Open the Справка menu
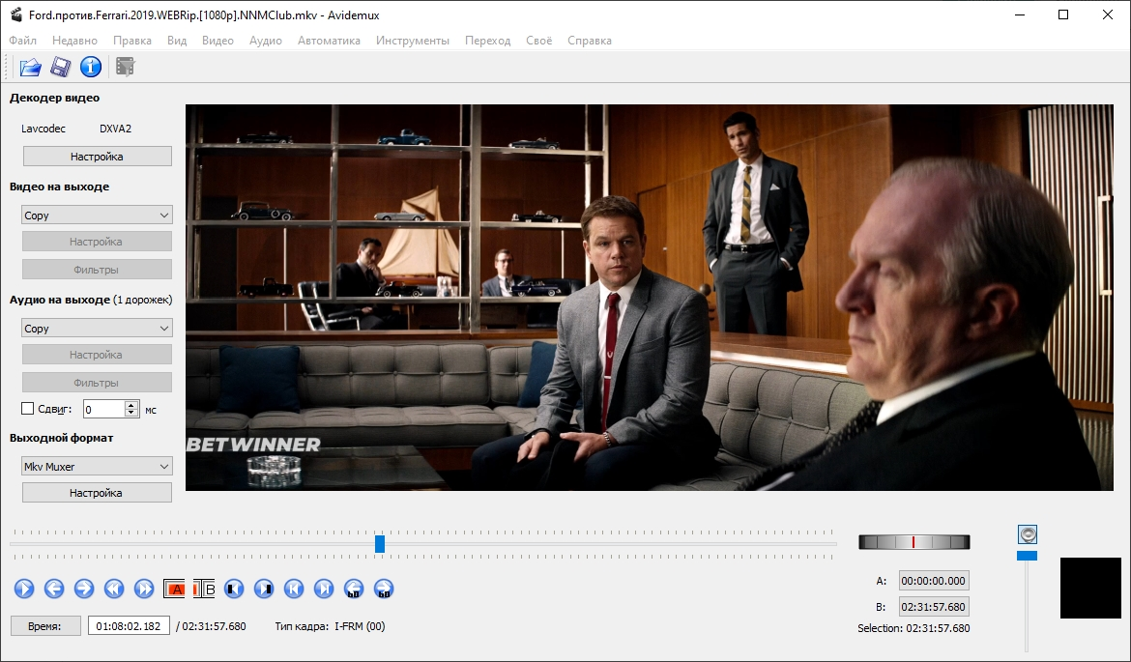The height and width of the screenshot is (662, 1131). point(590,41)
